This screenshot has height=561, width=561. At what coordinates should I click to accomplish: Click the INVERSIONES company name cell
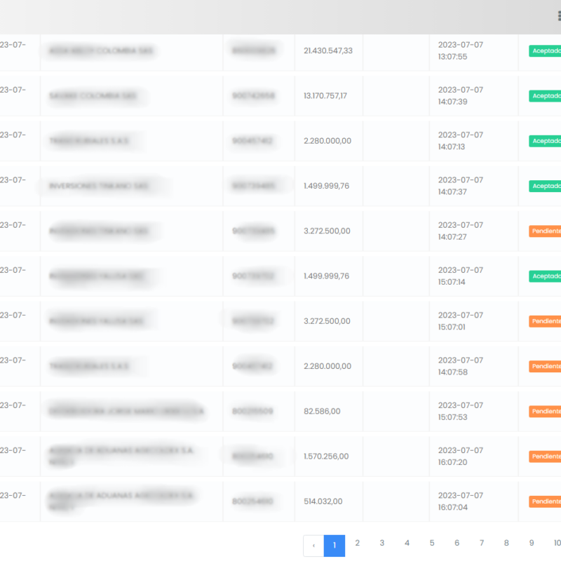coord(99,186)
